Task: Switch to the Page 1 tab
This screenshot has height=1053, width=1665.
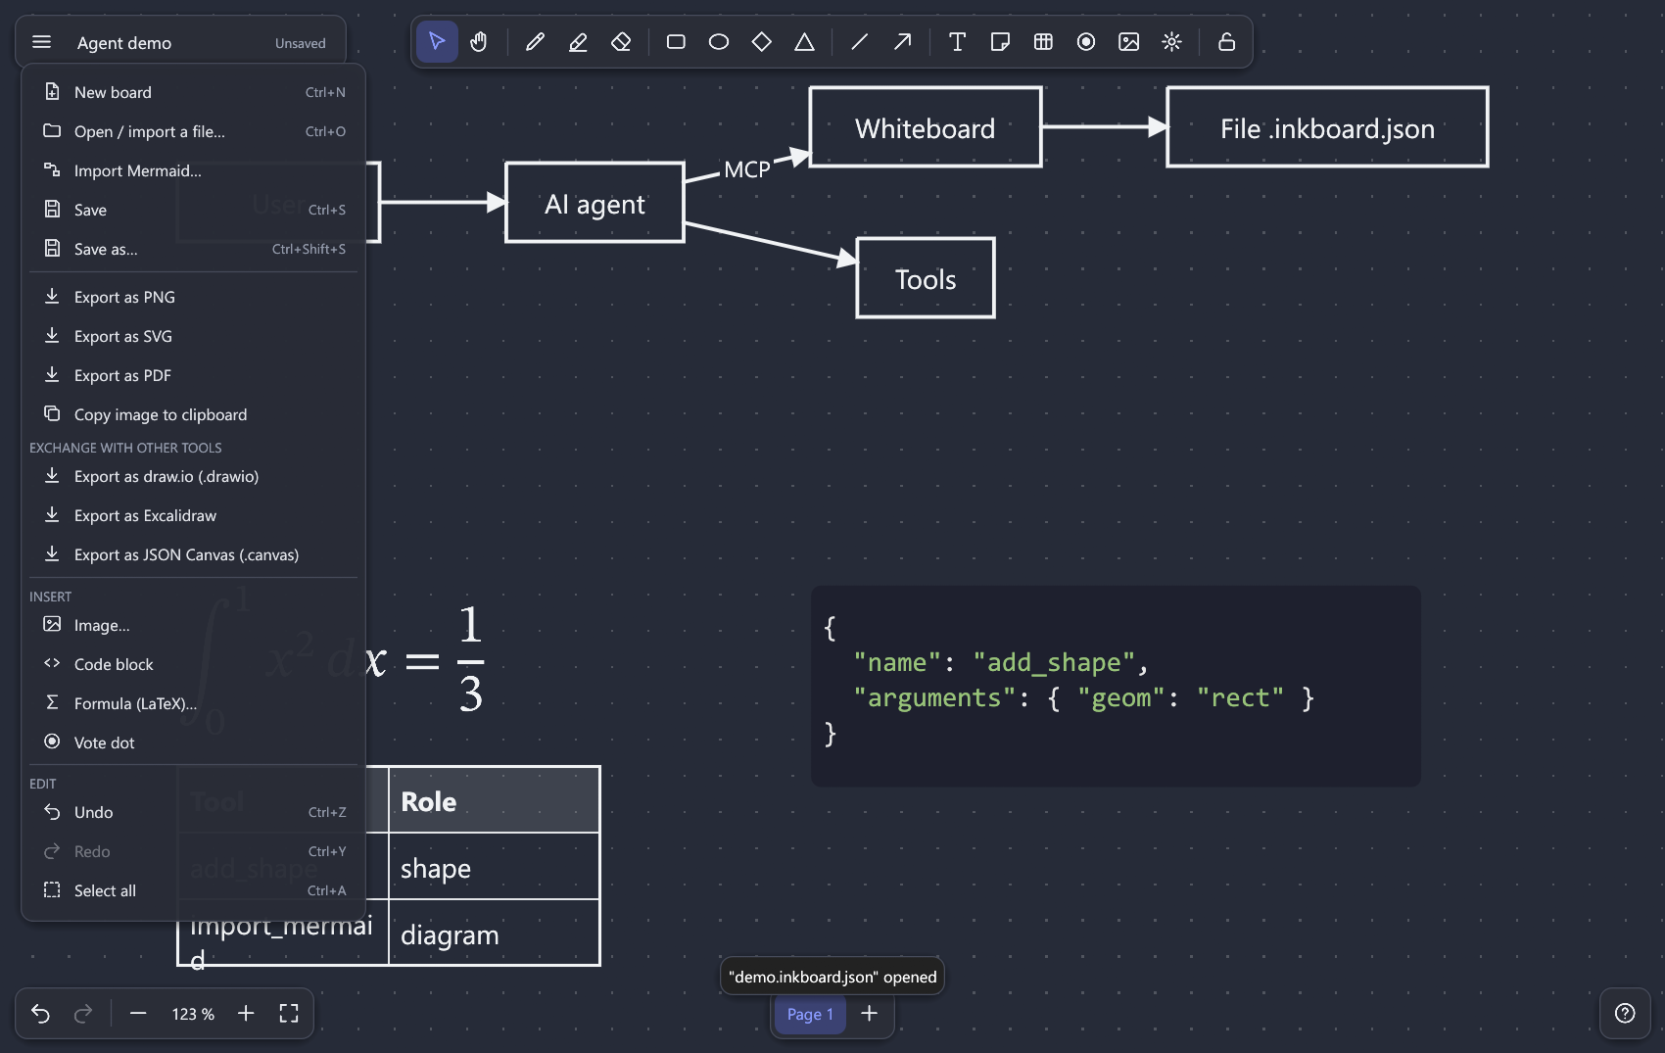Action: click(810, 1014)
